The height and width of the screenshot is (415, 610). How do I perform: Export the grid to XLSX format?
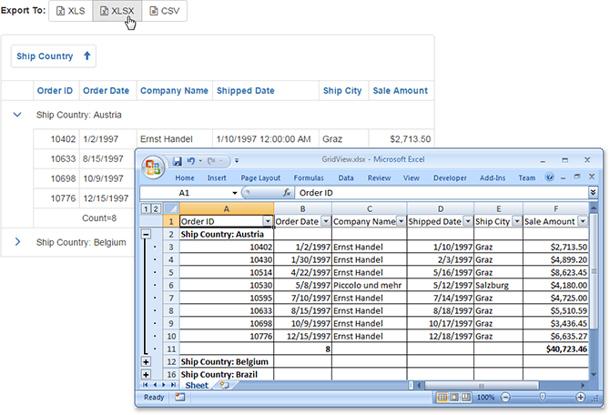(x=117, y=11)
